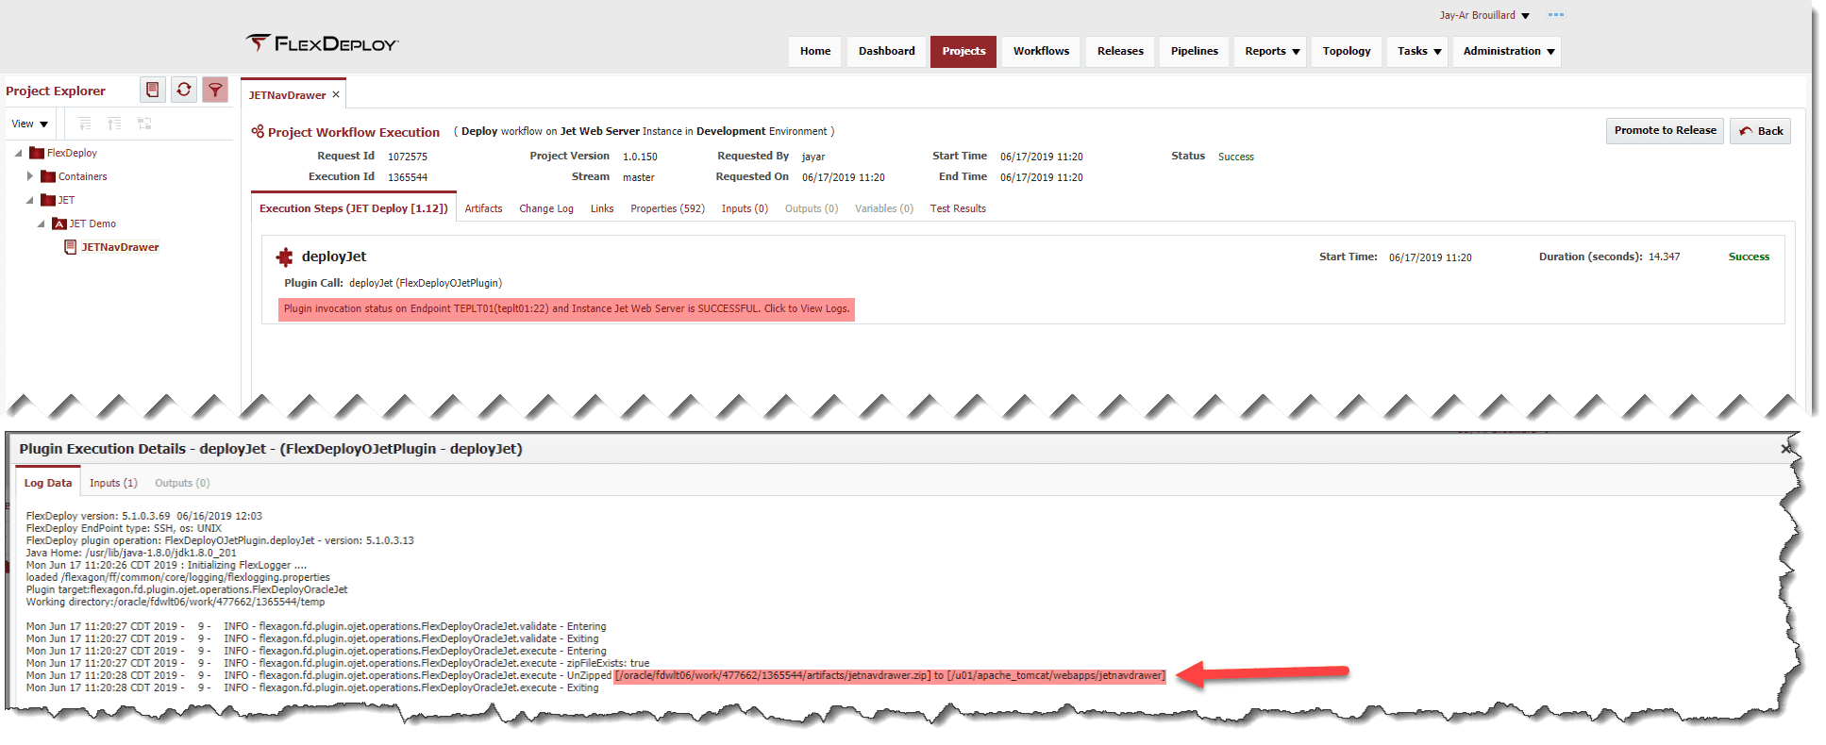1826x745 pixels.
Task: Click the JET Demo application folder icon
Action: tap(59, 223)
